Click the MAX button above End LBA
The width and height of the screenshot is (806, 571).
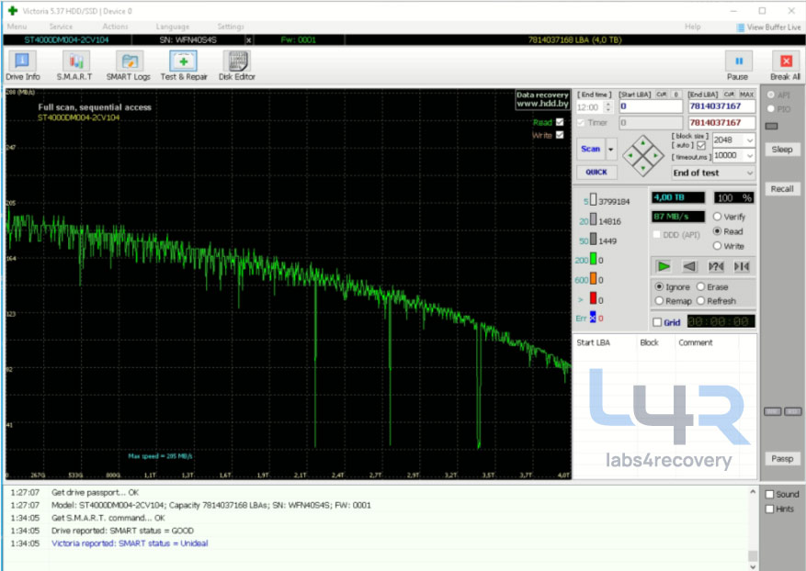point(747,95)
